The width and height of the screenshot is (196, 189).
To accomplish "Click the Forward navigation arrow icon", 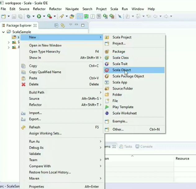I will pos(166,16).
